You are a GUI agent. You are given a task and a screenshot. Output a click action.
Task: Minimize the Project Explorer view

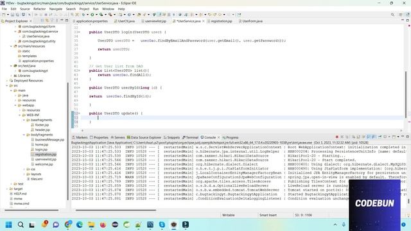62,21
